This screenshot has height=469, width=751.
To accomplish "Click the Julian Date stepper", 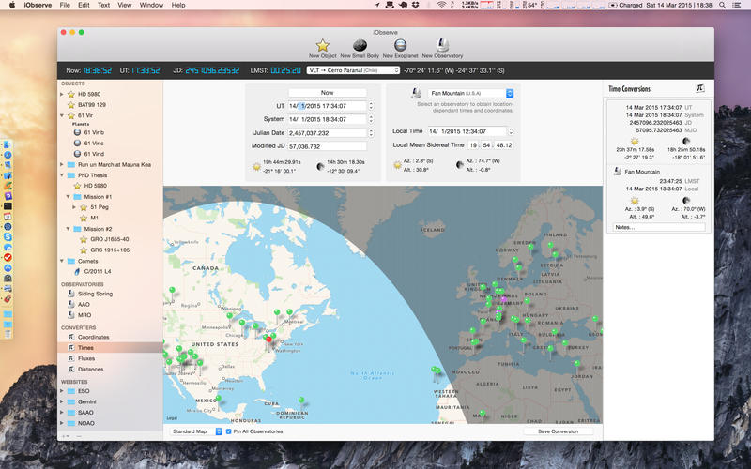I will 371,133.
